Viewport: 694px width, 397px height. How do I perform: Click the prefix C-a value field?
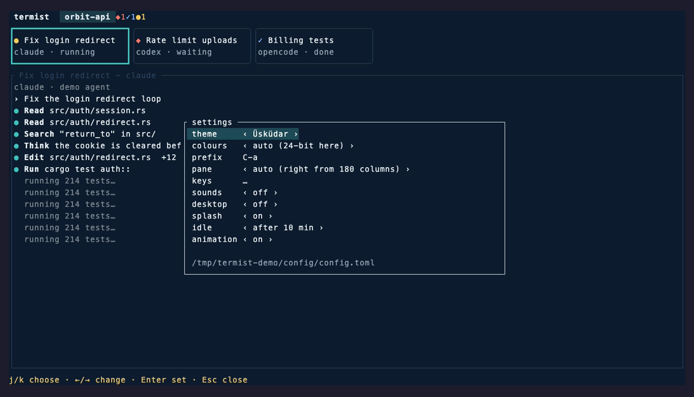[250, 157]
